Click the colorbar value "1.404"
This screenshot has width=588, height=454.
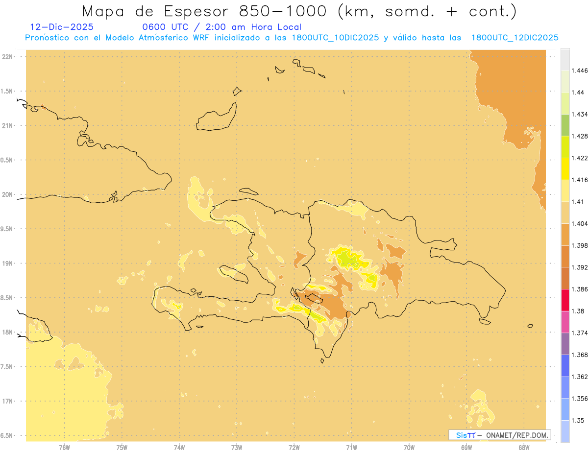tap(580, 223)
